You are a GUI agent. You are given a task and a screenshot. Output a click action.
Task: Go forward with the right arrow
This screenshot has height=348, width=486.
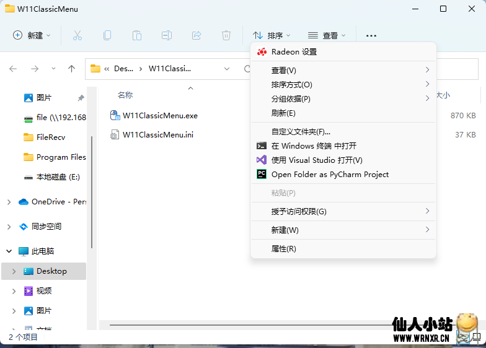(35, 69)
